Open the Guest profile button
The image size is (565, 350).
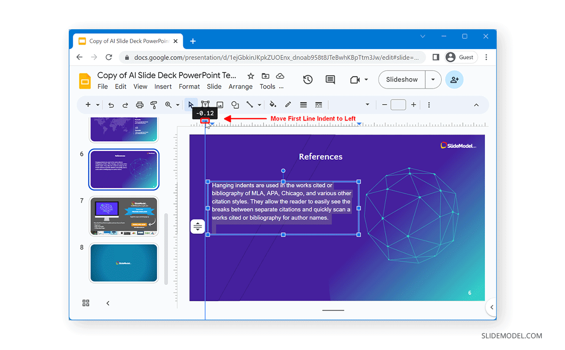point(461,57)
